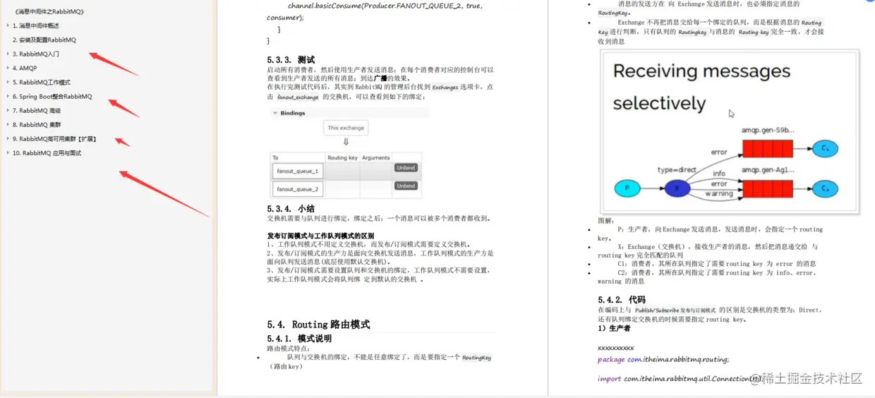Expand the '9. RabbitMQ高可用集群【扩展】' bookmark arrow

pos(8,139)
